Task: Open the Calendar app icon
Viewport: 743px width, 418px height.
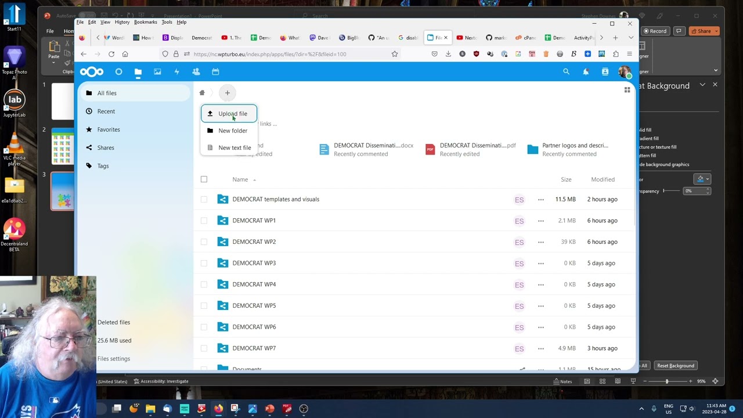Action: point(215,72)
